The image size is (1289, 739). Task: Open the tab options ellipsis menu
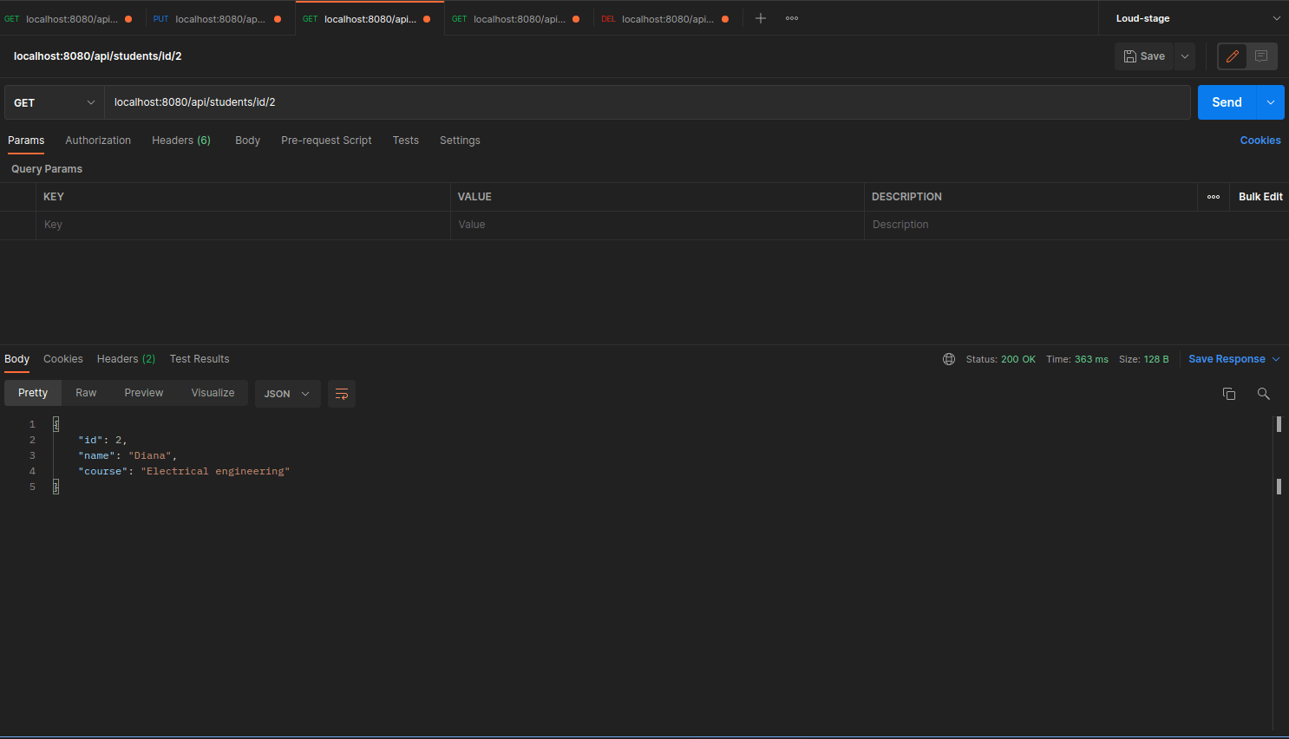(792, 18)
